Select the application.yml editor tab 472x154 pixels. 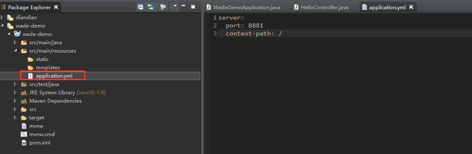[387, 7]
